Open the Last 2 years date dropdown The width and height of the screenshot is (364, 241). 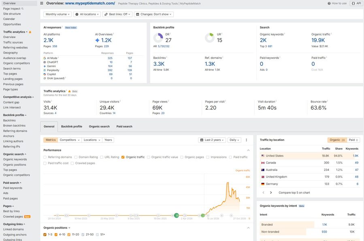(212, 140)
